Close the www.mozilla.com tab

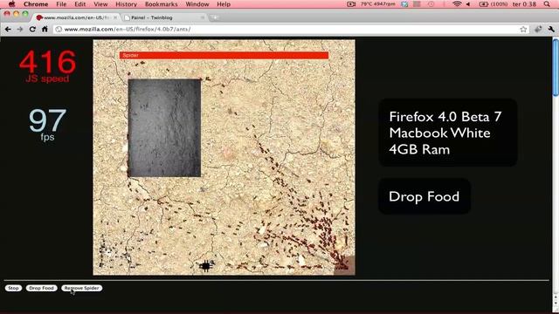tap(115, 17)
